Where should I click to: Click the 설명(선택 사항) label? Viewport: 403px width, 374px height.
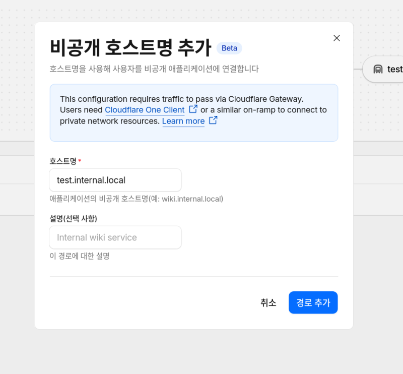pos(73,218)
